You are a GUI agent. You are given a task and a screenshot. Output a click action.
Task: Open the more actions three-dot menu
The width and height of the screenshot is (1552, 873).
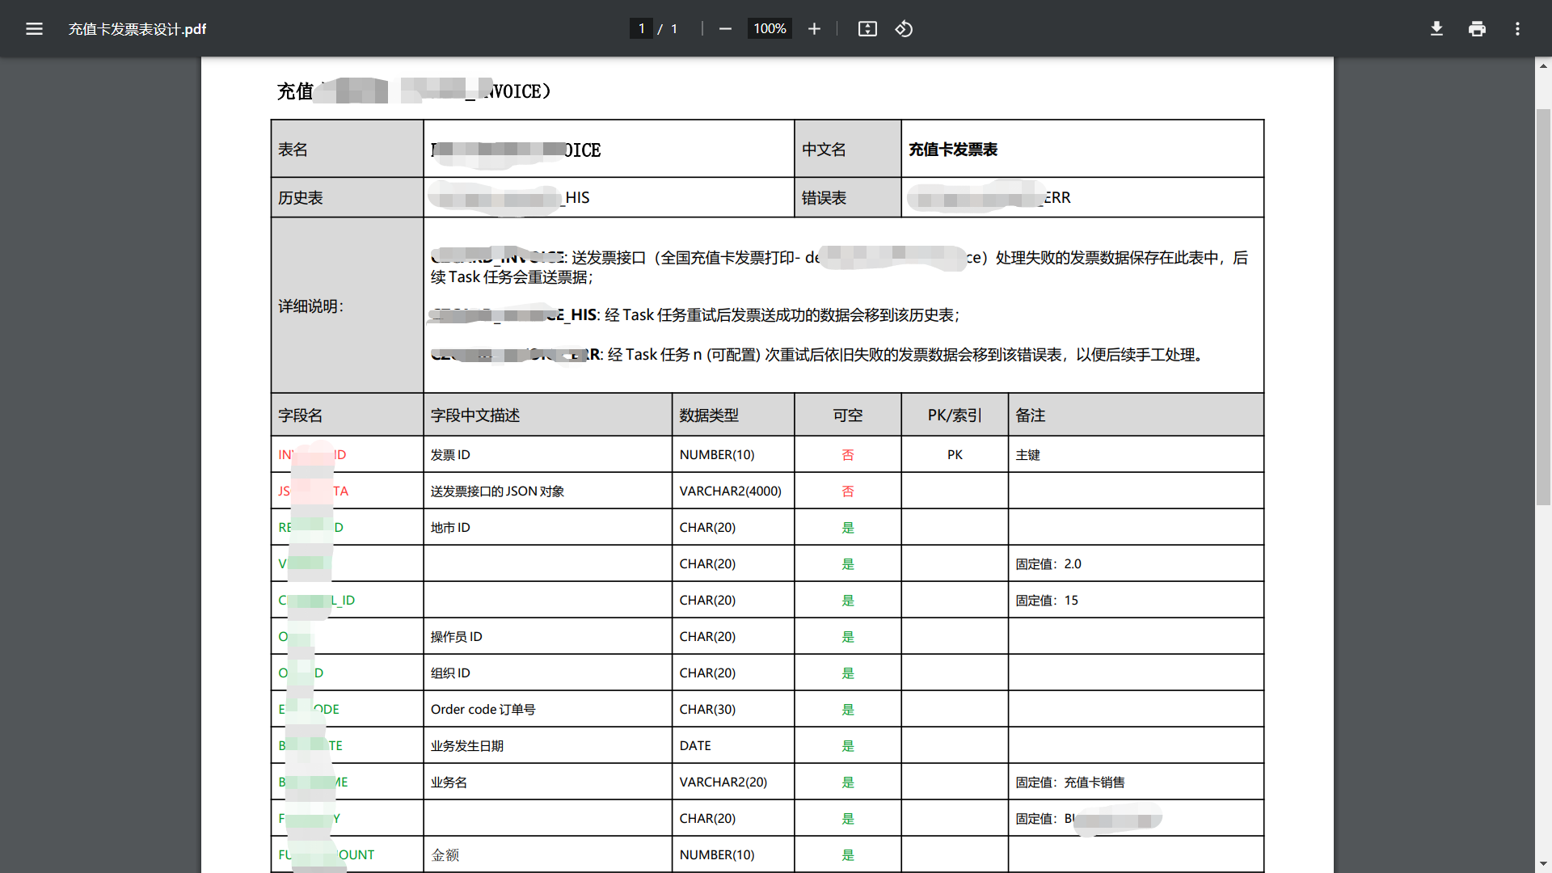pyautogui.click(x=1517, y=29)
